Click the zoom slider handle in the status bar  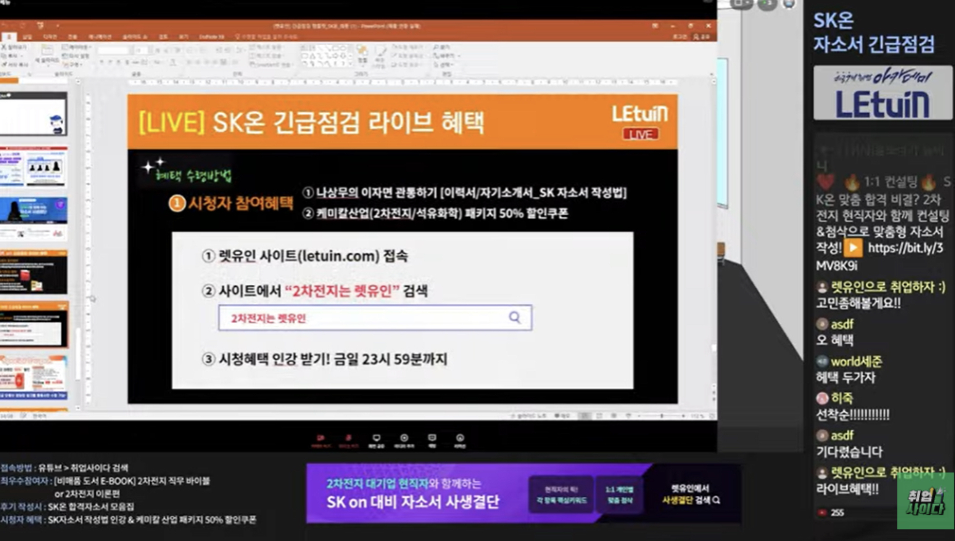[662, 416]
